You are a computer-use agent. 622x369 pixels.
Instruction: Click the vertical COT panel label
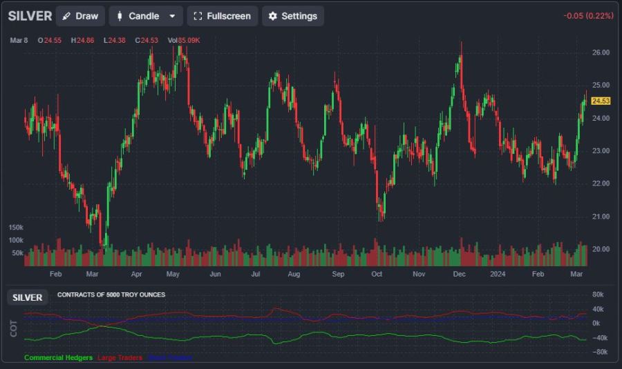13,328
